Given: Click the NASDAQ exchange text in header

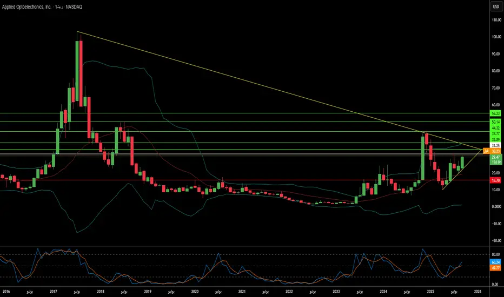Looking at the screenshot, I should [74, 6].
